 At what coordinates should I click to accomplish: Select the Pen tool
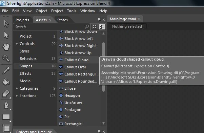(6, 105)
